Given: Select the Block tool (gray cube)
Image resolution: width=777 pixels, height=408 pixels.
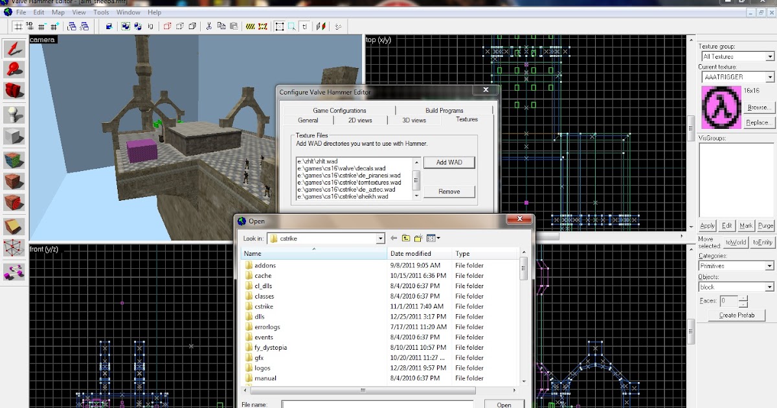Looking at the screenshot, I should [x=14, y=135].
